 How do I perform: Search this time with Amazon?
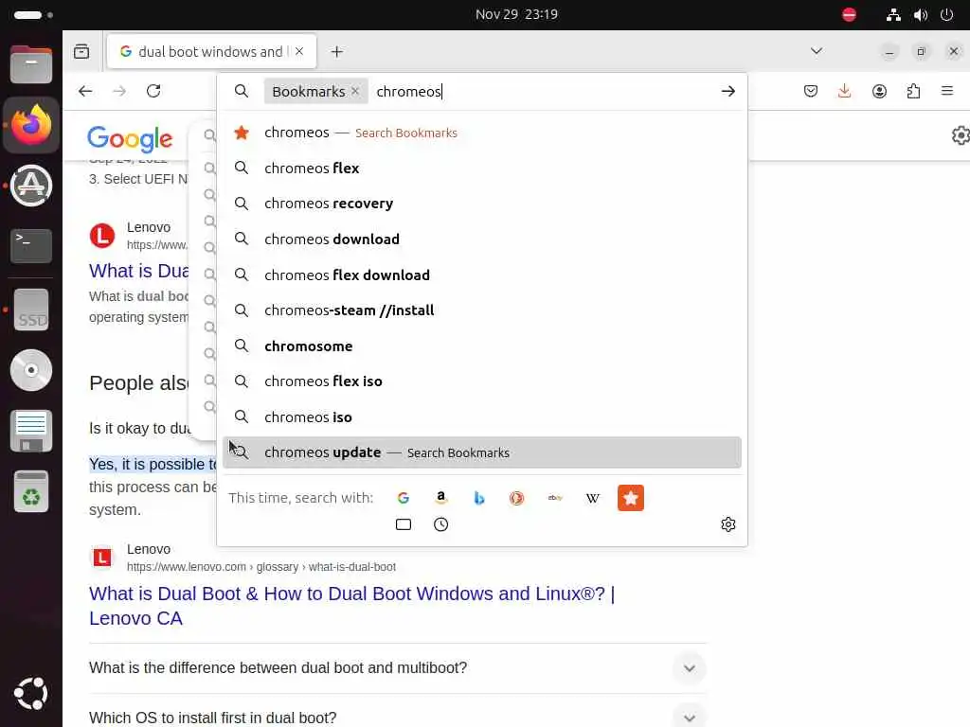(441, 498)
